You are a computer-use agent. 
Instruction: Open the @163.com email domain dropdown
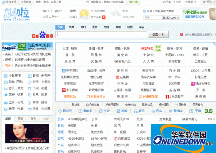(x=178, y=18)
